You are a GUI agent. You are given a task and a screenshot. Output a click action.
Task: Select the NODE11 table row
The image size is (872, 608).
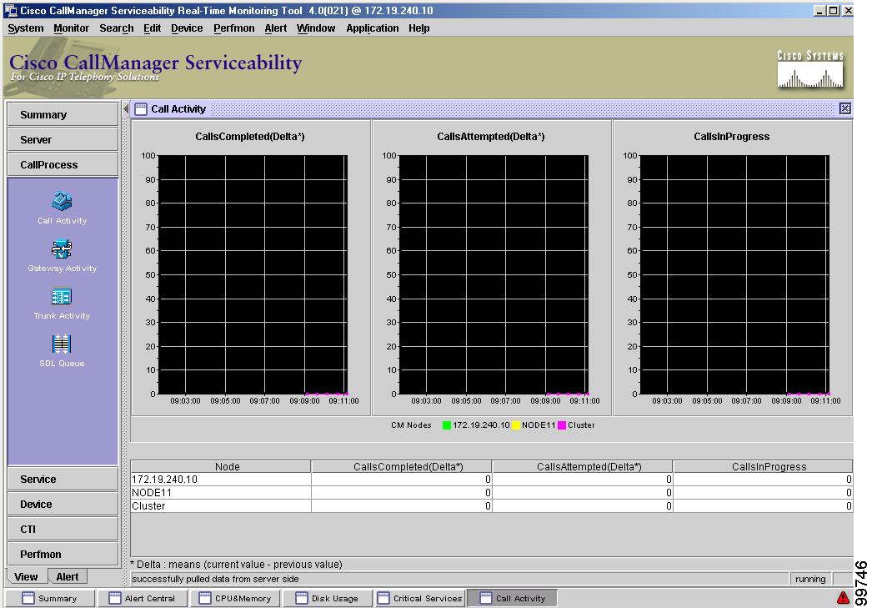click(x=492, y=493)
